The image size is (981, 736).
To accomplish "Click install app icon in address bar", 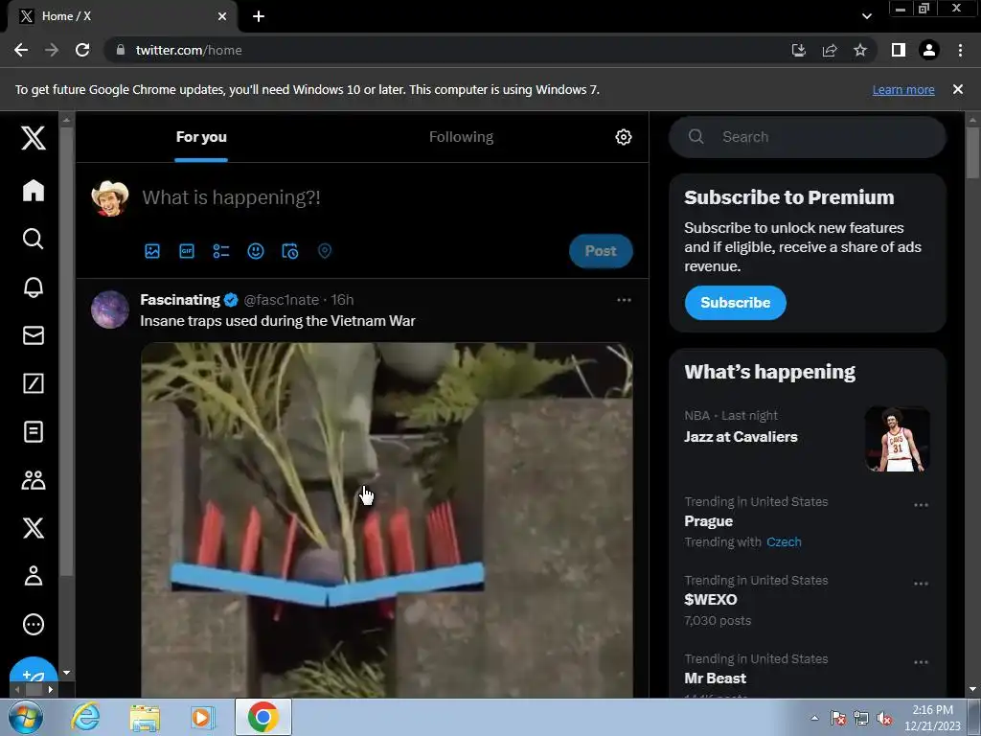I will (x=798, y=50).
